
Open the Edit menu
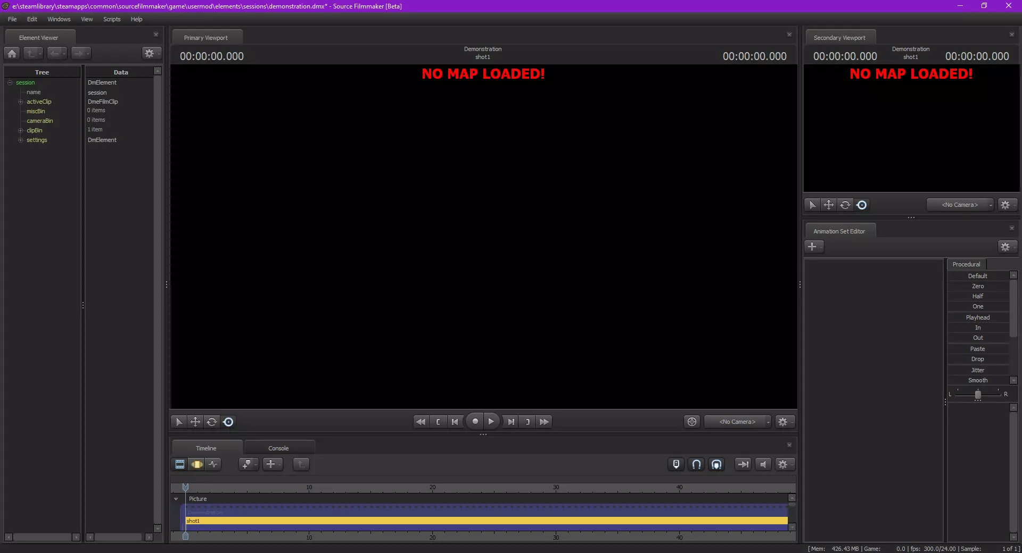coord(32,19)
